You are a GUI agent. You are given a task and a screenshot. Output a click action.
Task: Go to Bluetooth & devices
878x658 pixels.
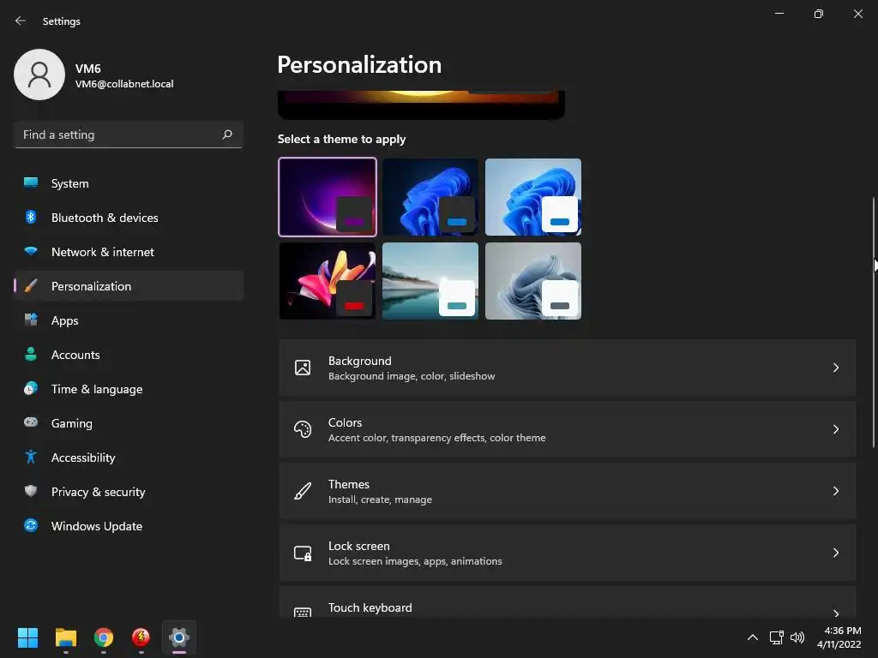click(129, 217)
